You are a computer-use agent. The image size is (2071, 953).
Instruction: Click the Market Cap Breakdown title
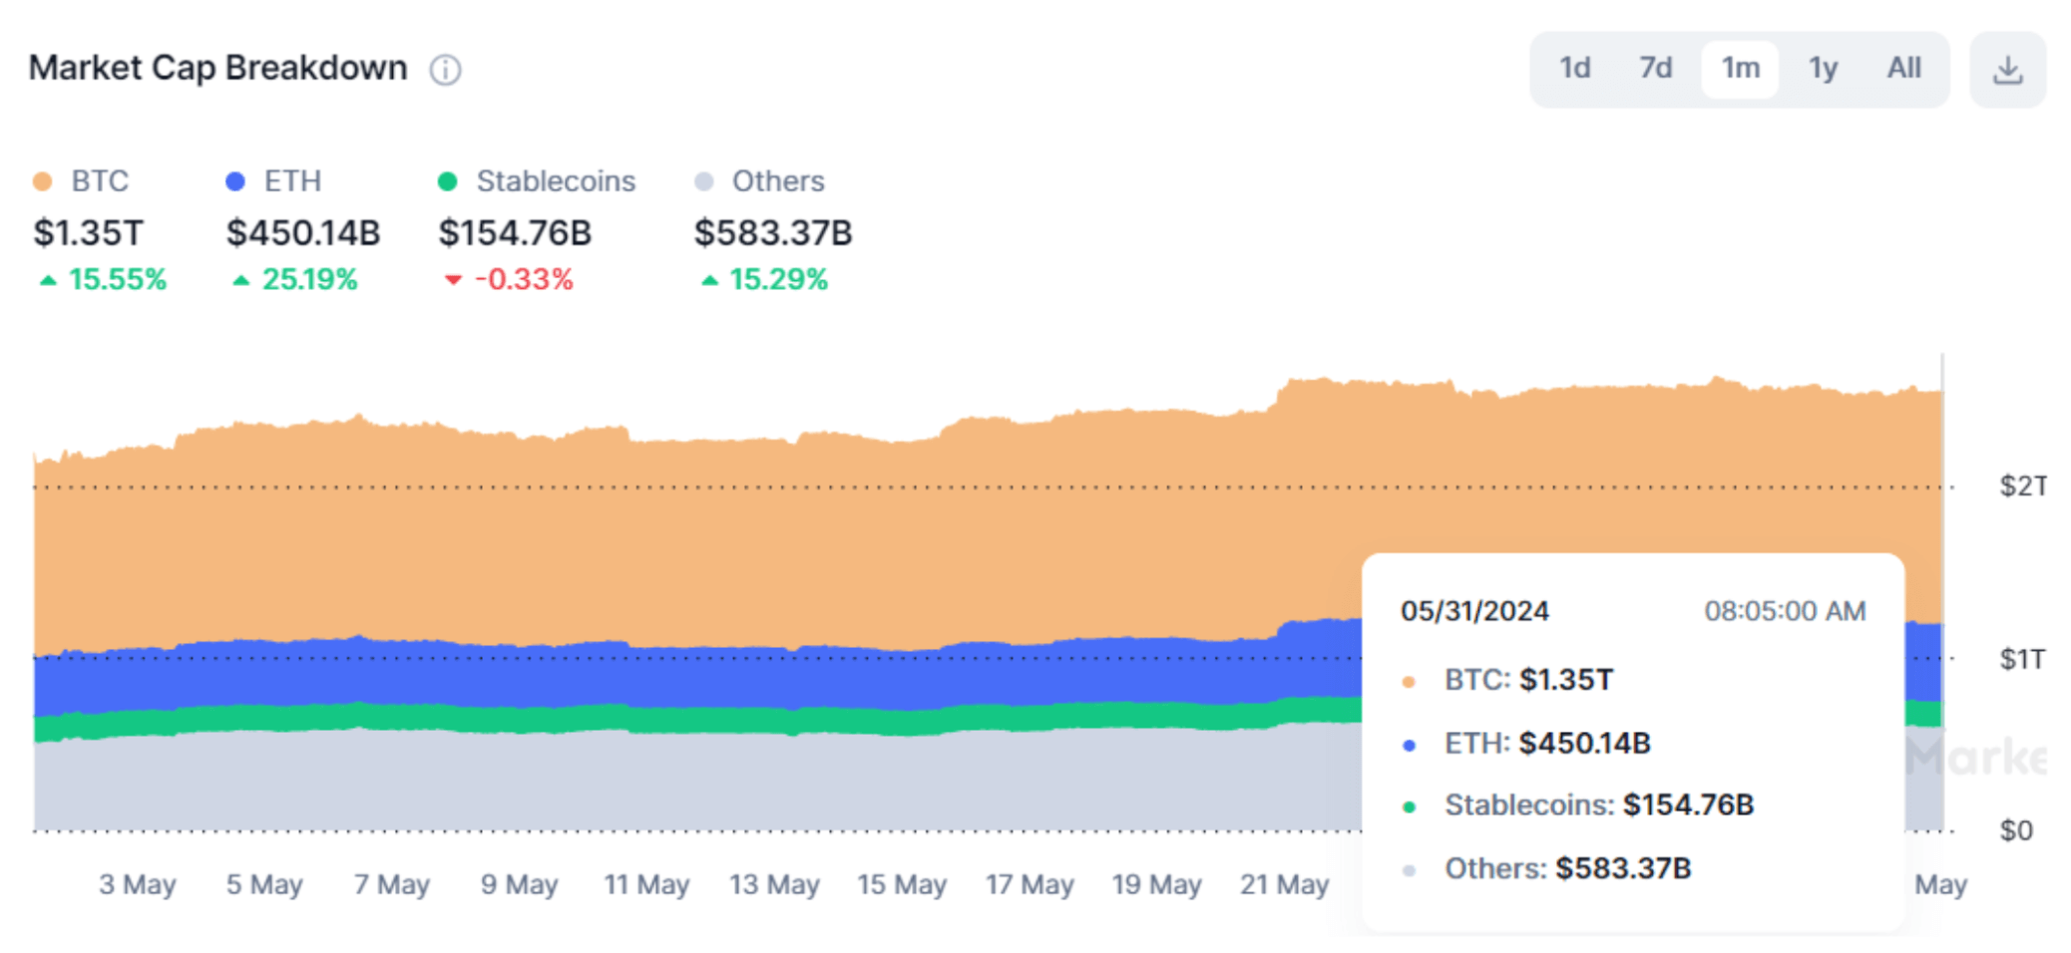click(x=217, y=69)
